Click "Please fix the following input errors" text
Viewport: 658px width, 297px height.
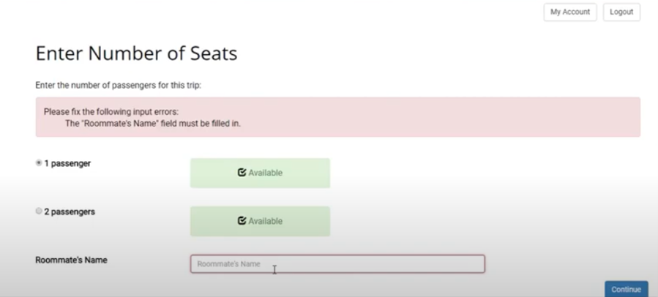111,112
